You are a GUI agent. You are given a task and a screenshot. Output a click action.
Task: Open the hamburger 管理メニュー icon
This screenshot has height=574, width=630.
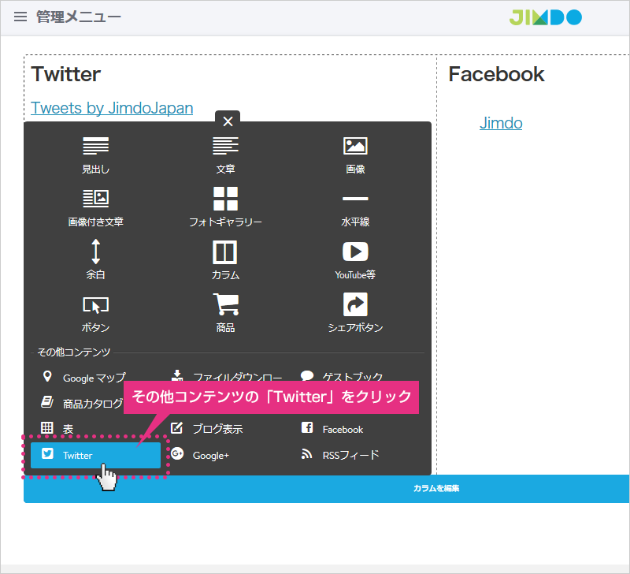click(20, 17)
